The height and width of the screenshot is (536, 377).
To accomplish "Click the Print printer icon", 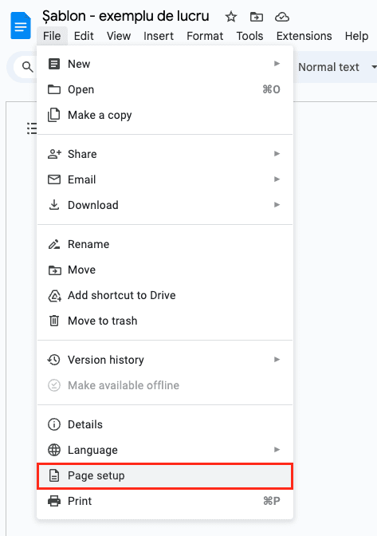I will (54, 501).
